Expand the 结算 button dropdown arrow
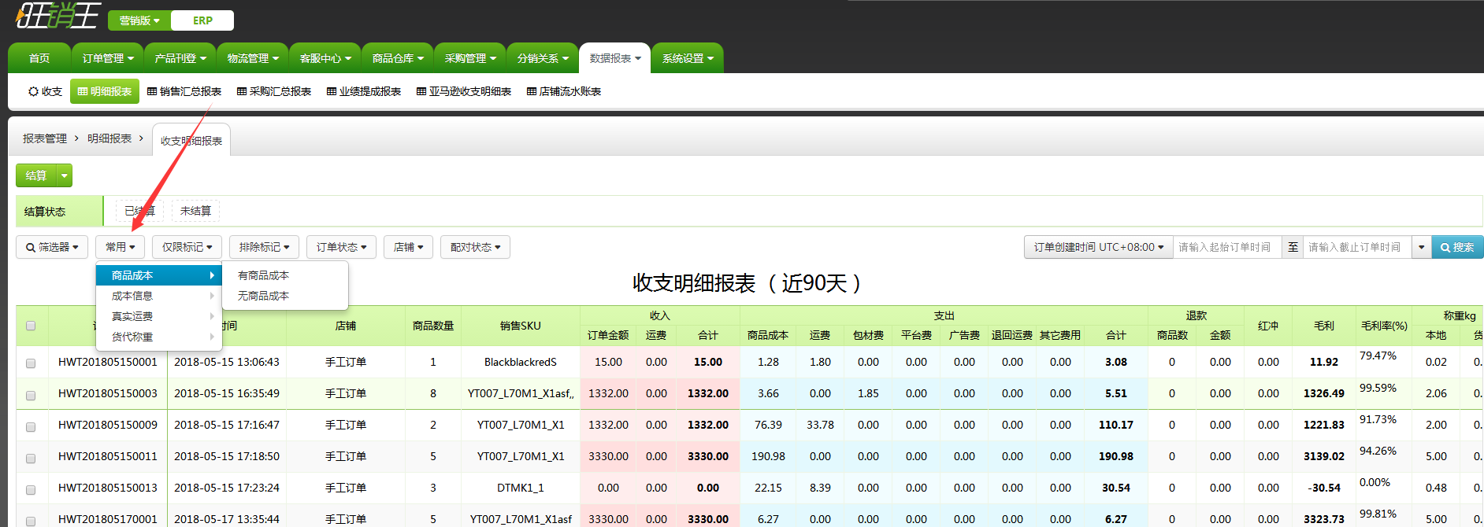The width and height of the screenshot is (1484, 527). pos(65,175)
